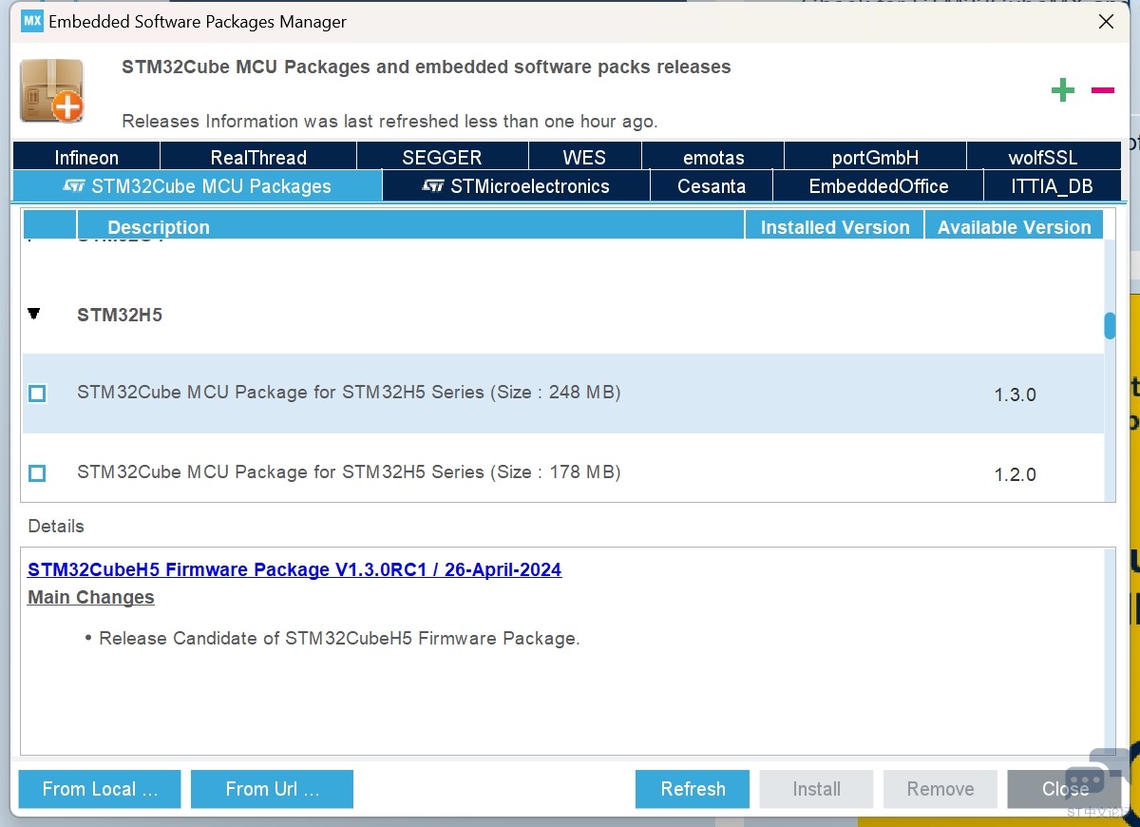Click the package list vertical scrollbar thumb

1109,326
